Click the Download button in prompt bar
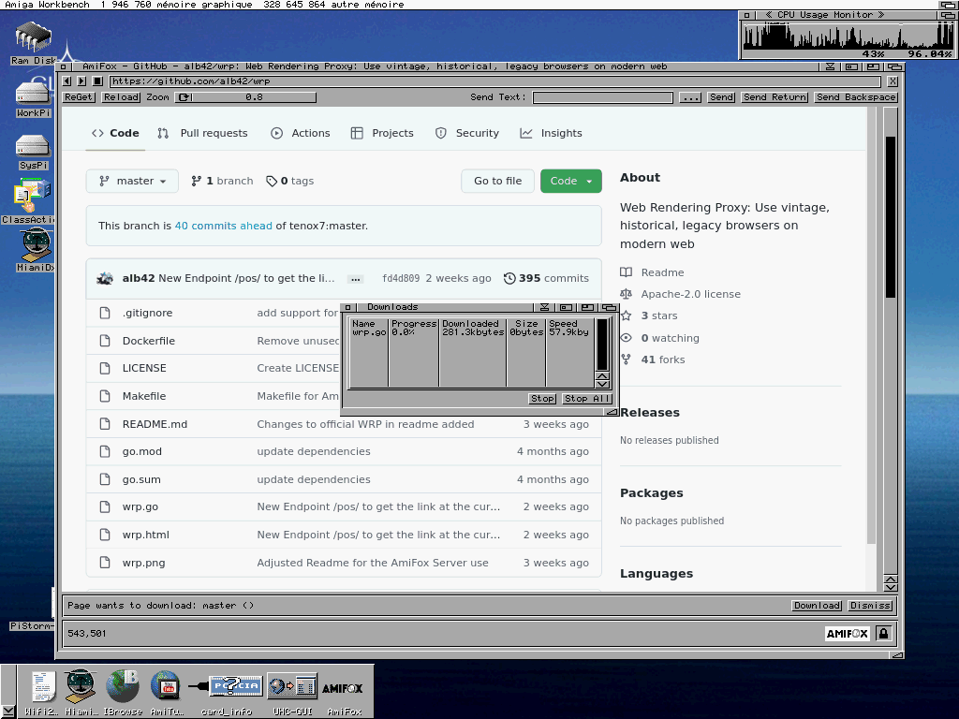This screenshot has height=719, width=959. click(x=817, y=606)
